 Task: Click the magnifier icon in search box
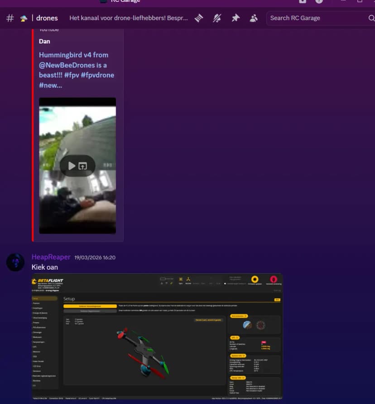pos(371,18)
